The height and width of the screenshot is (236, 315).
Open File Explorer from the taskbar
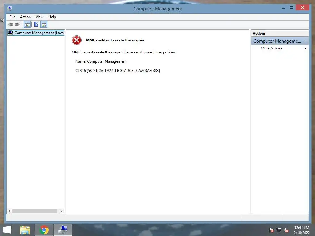[x=25, y=230]
